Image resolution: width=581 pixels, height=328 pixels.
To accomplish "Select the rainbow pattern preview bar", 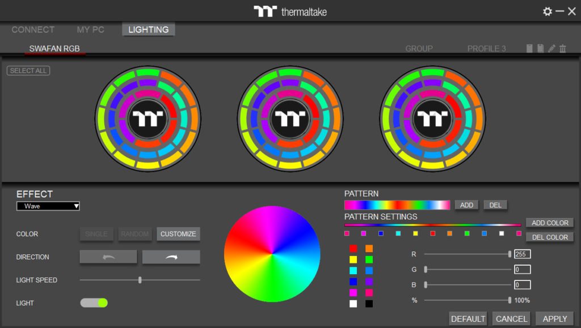I will tap(397, 205).
